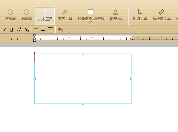The width and height of the screenshot is (178, 132).
Task: Open the 图章 stamp tool
Action: click(x=115, y=15)
